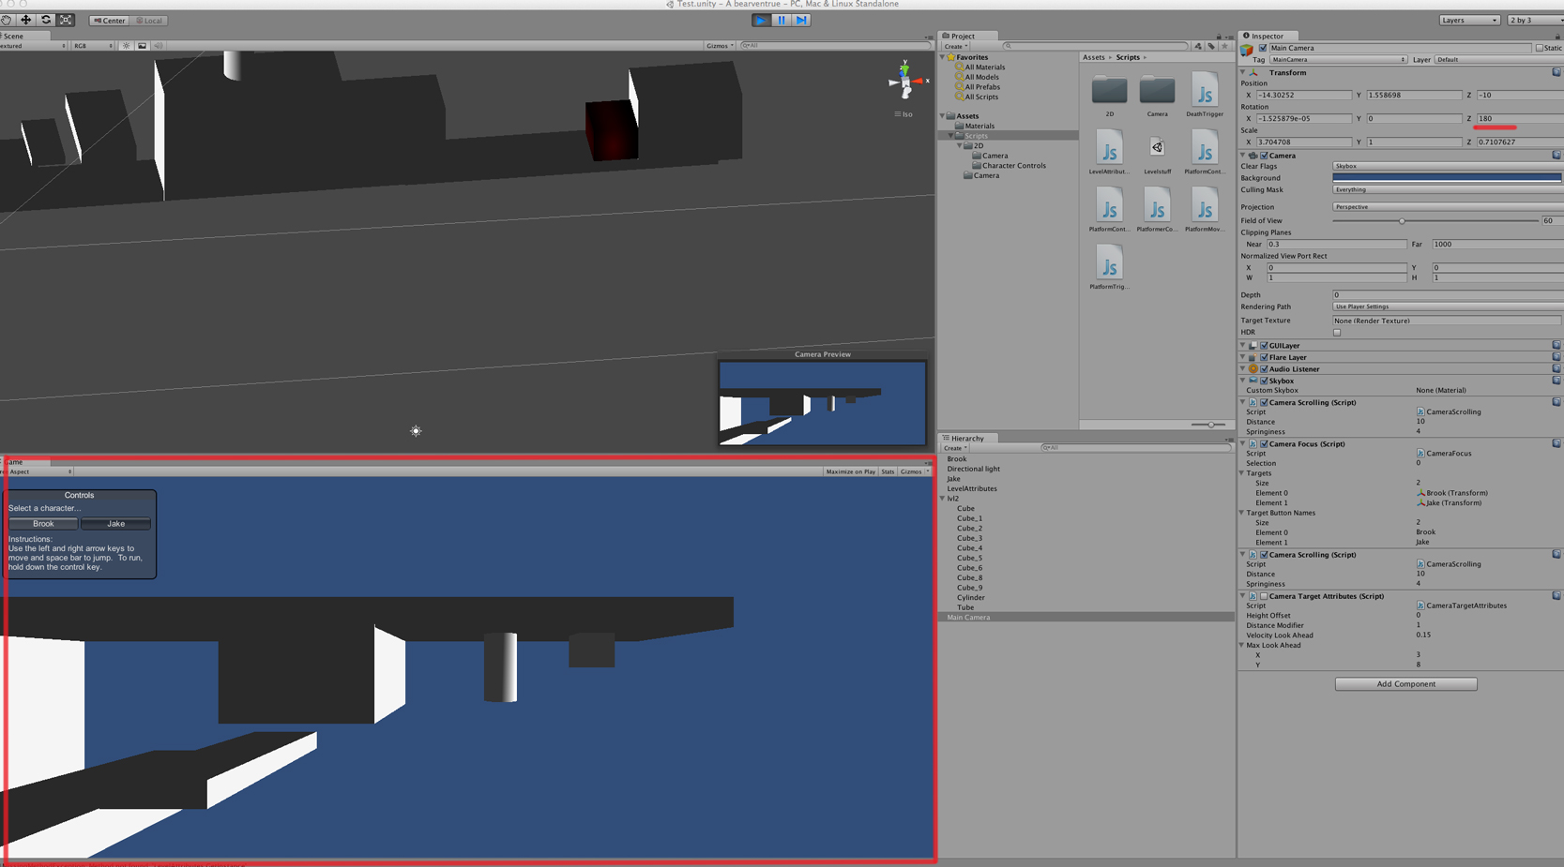The image size is (1564, 867).
Task: Collapse the lvl2 hierarchy node
Action: [942, 499]
